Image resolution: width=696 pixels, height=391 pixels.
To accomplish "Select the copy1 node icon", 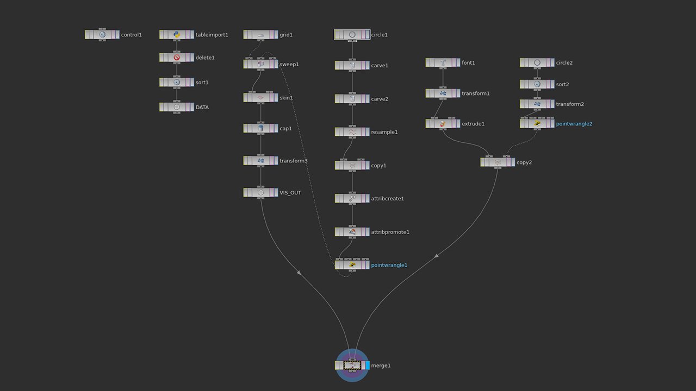I will (352, 166).
